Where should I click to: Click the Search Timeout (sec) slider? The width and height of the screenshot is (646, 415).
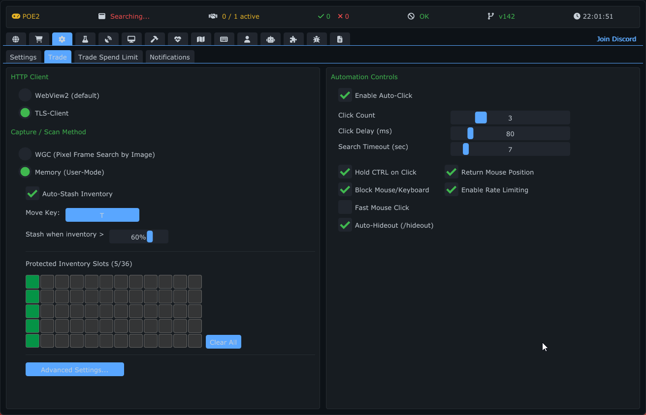click(x=510, y=149)
